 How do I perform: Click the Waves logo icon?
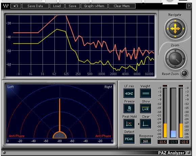point(6,6)
